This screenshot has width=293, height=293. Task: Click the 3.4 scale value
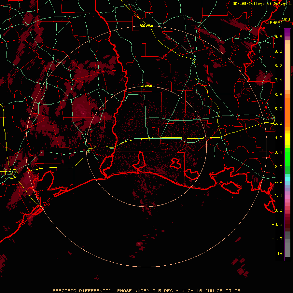(278, 152)
